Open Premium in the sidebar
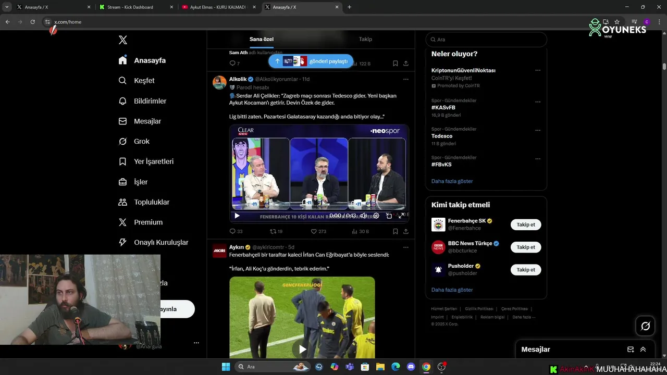667x375 pixels. 141,222
